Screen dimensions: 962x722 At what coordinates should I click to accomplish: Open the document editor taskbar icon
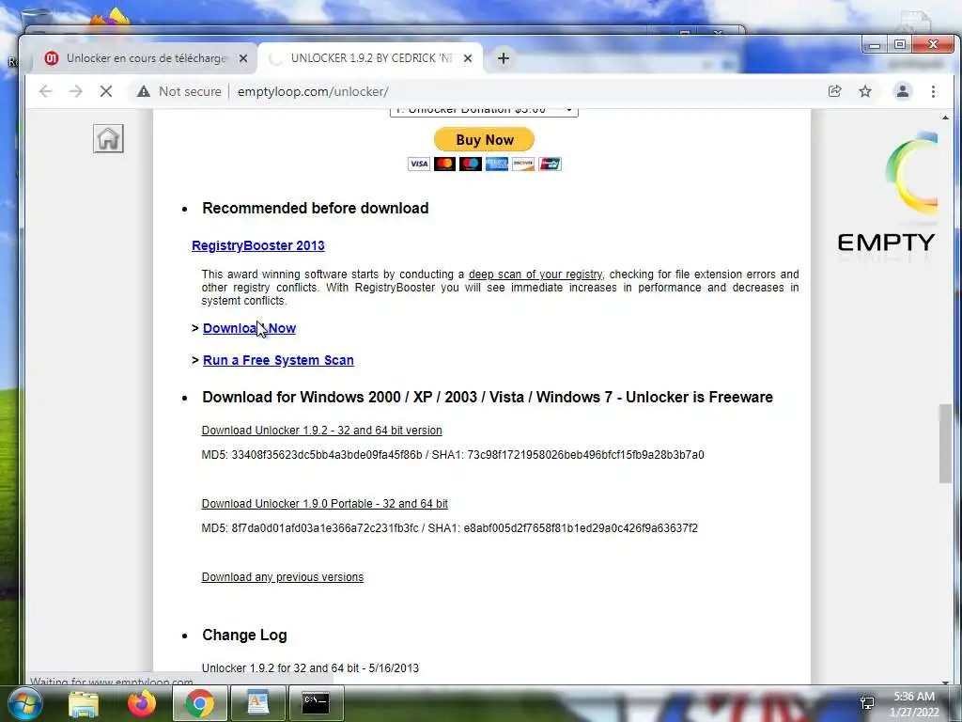[x=258, y=703]
